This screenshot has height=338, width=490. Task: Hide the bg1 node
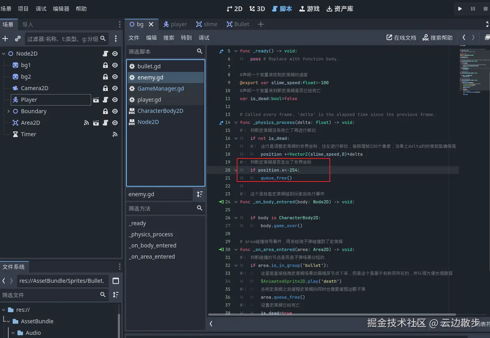[x=115, y=65]
